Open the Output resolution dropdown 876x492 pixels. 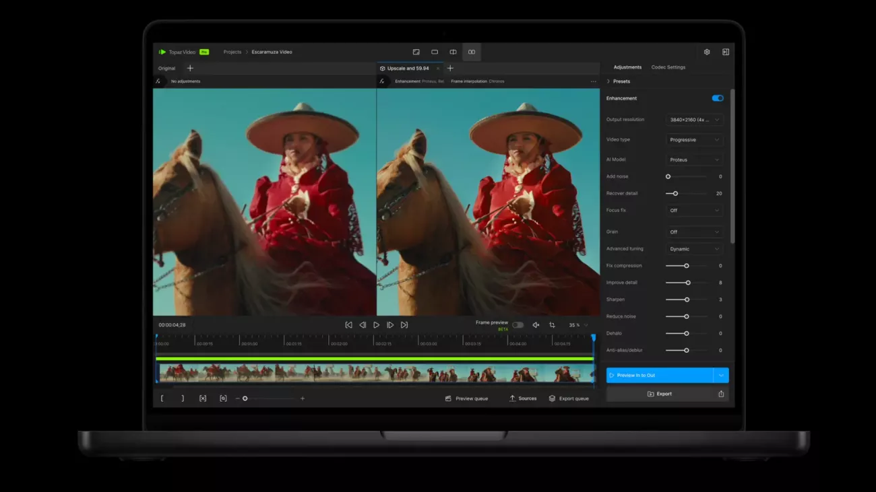pyautogui.click(x=694, y=120)
